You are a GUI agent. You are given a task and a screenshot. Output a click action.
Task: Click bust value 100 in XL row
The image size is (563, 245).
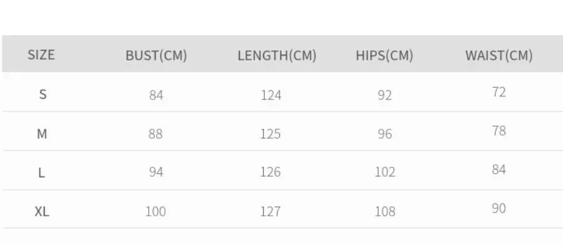pos(156,211)
